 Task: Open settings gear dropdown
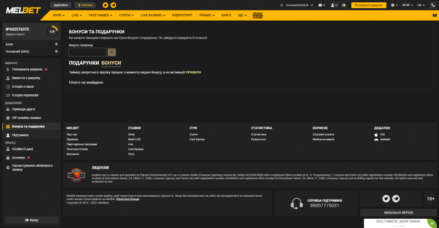(394, 5)
